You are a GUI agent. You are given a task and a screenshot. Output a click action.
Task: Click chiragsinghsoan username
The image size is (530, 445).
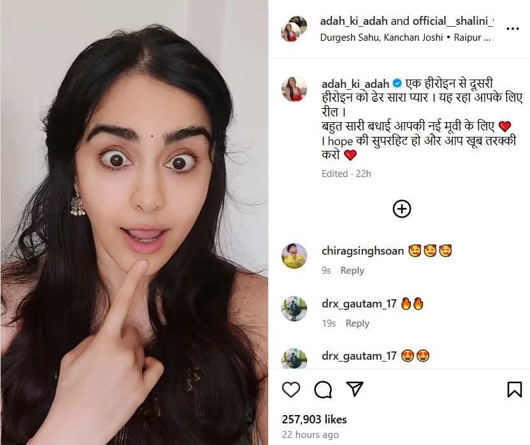(x=362, y=251)
